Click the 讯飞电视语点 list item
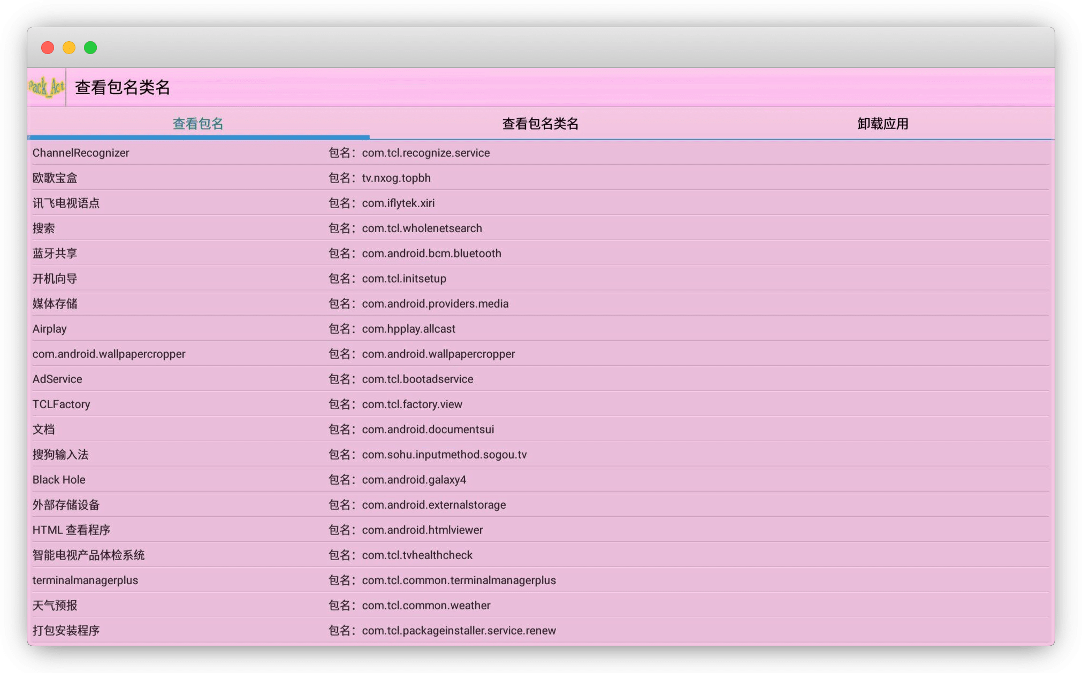The height and width of the screenshot is (673, 1082). click(x=66, y=203)
